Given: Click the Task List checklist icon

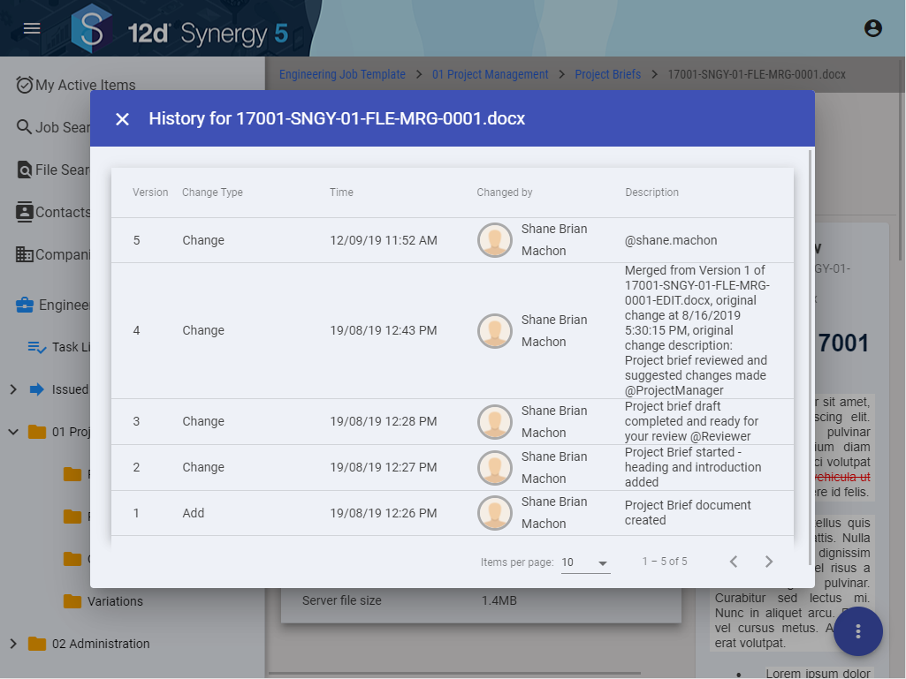Looking at the screenshot, I should [x=37, y=347].
